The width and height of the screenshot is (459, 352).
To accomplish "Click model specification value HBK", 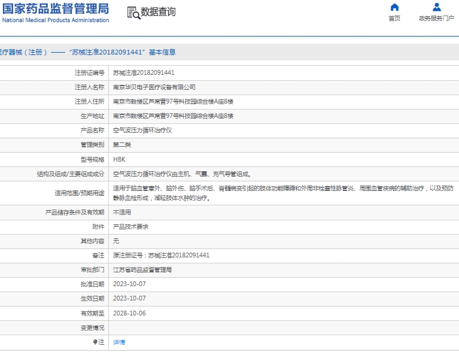I will tap(119, 159).
